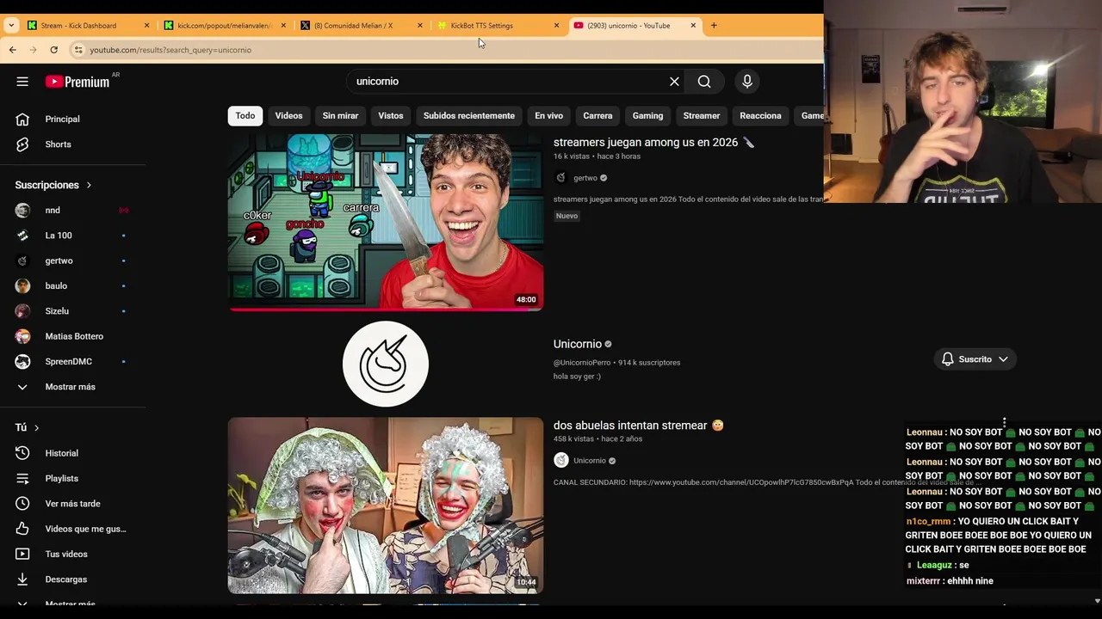Viewport: 1102px width, 619px height.
Task: Select the Carrera filter chip
Action: pos(597,116)
